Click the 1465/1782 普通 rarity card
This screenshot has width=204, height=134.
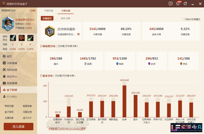tap(88, 61)
